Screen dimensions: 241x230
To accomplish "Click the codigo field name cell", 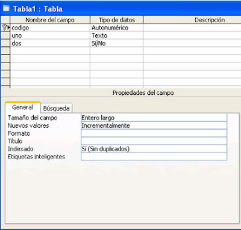I will coord(50,28).
